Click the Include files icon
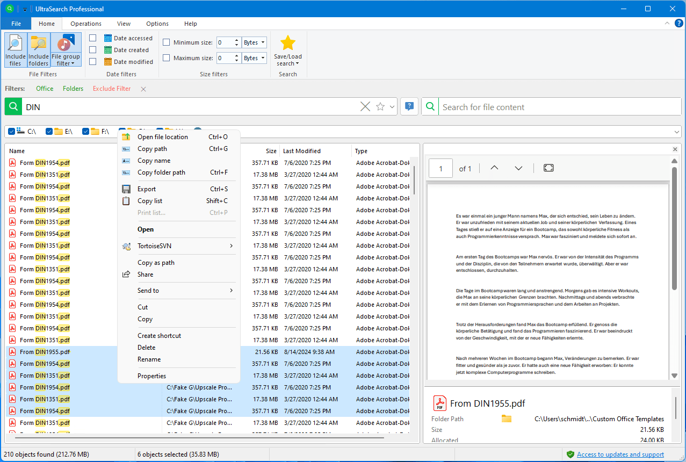The height and width of the screenshot is (462, 686). click(x=16, y=49)
